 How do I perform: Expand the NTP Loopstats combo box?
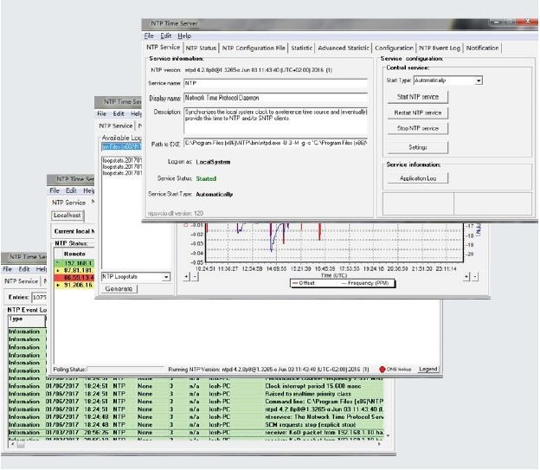[x=166, y=276]
